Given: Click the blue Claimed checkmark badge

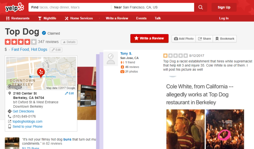Looking at the screenshot, I should pos(44,33).
